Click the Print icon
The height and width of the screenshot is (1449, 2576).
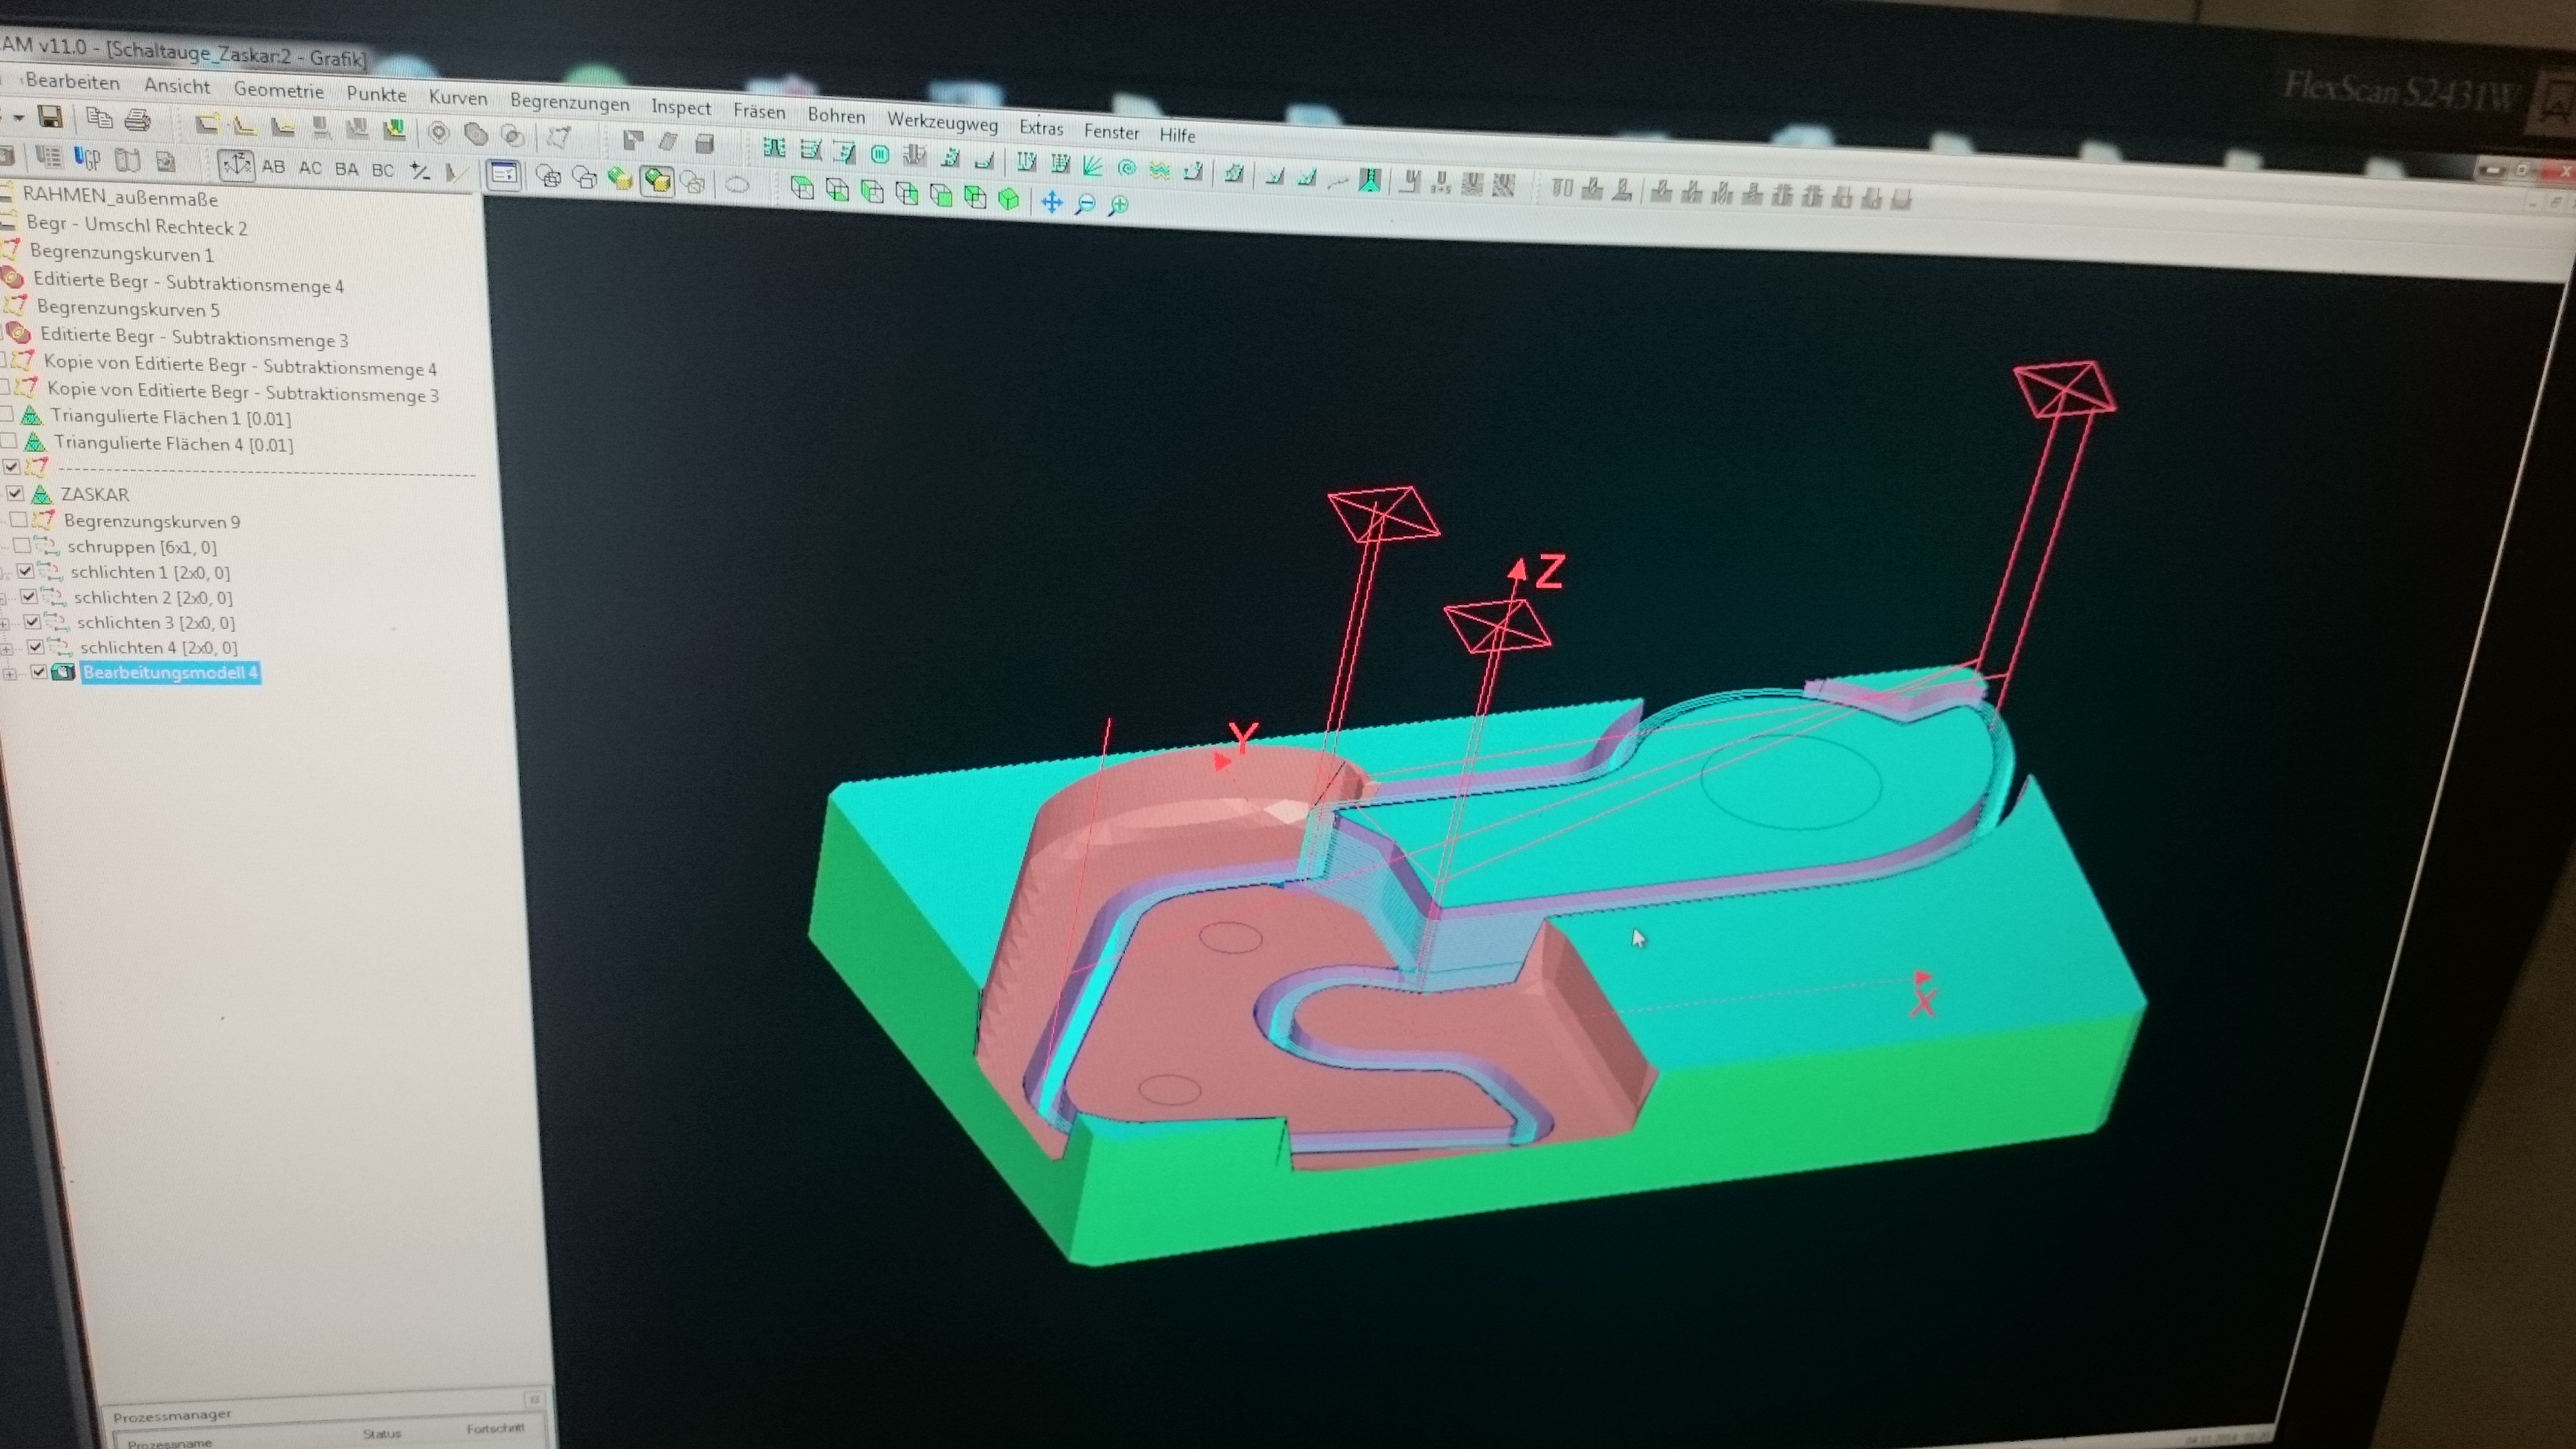[137, 121]
